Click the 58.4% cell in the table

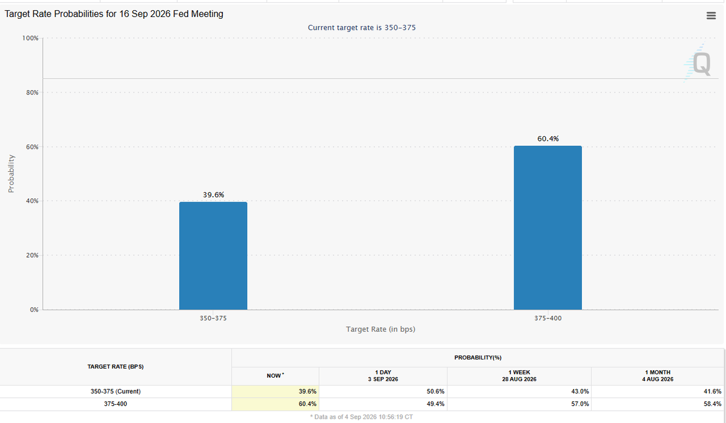click(658, 404)
